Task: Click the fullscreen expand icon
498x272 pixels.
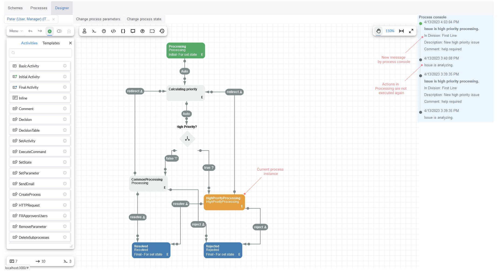Action: tap(411, 31)
